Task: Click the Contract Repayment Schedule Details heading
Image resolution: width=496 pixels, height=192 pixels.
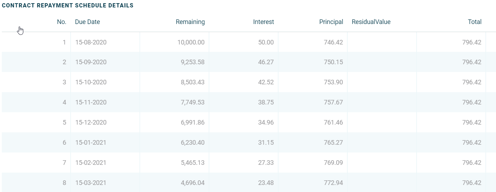Action: point(68,6)
